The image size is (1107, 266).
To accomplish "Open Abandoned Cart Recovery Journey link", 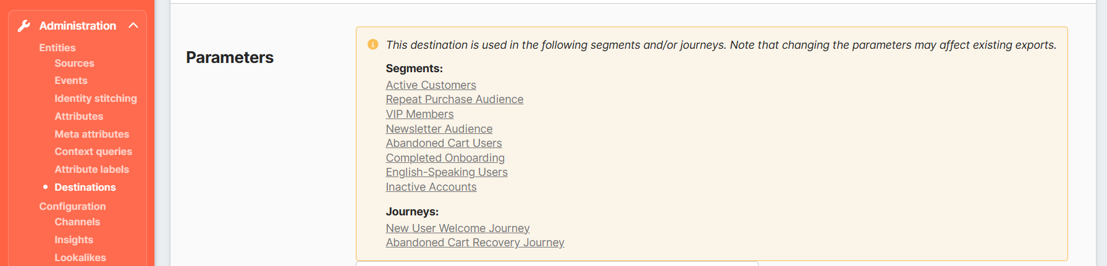I will 474,243.
